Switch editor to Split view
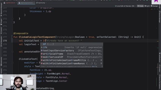This screenshot has height=90, width=161. [x=147, y=6]
